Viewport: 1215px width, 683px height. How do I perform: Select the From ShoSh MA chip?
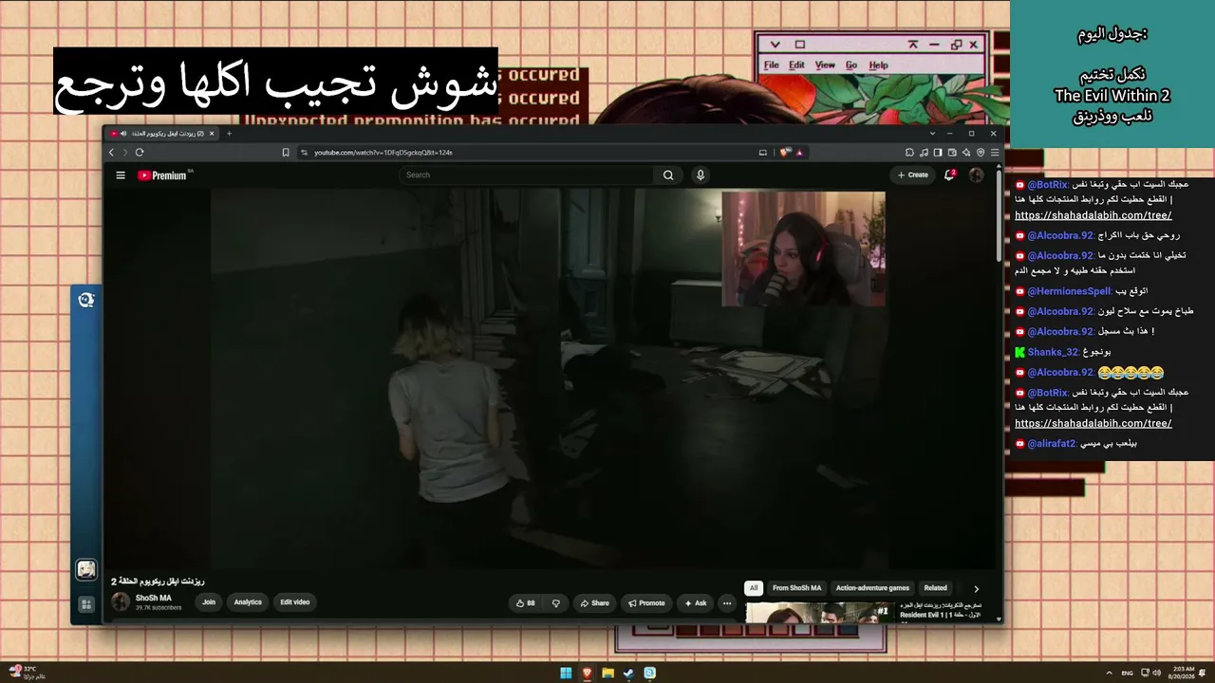(x=797, y=588)
